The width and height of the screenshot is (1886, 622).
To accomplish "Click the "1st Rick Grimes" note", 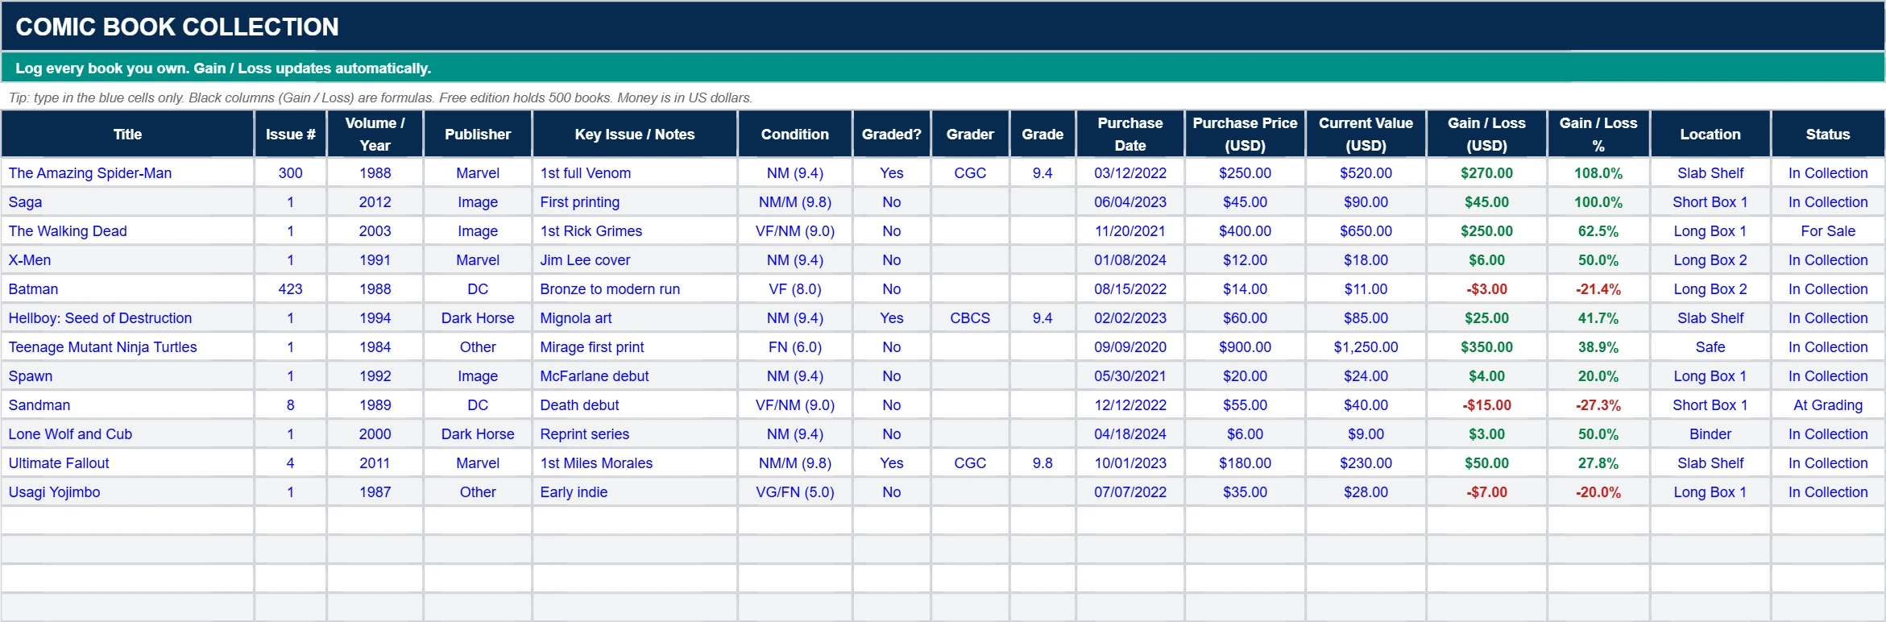I will [635, 231].
